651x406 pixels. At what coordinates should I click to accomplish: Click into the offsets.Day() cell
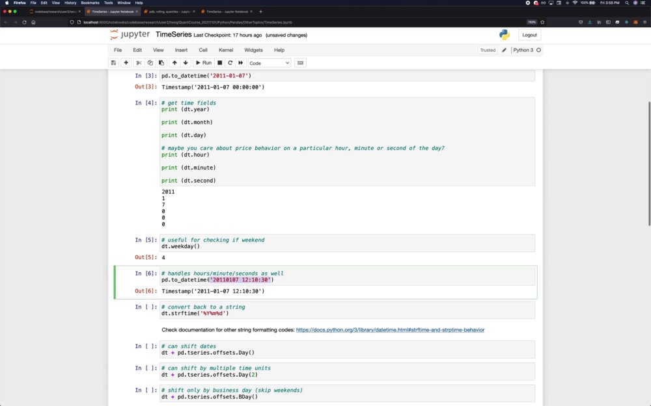click(x=347, y=349)
